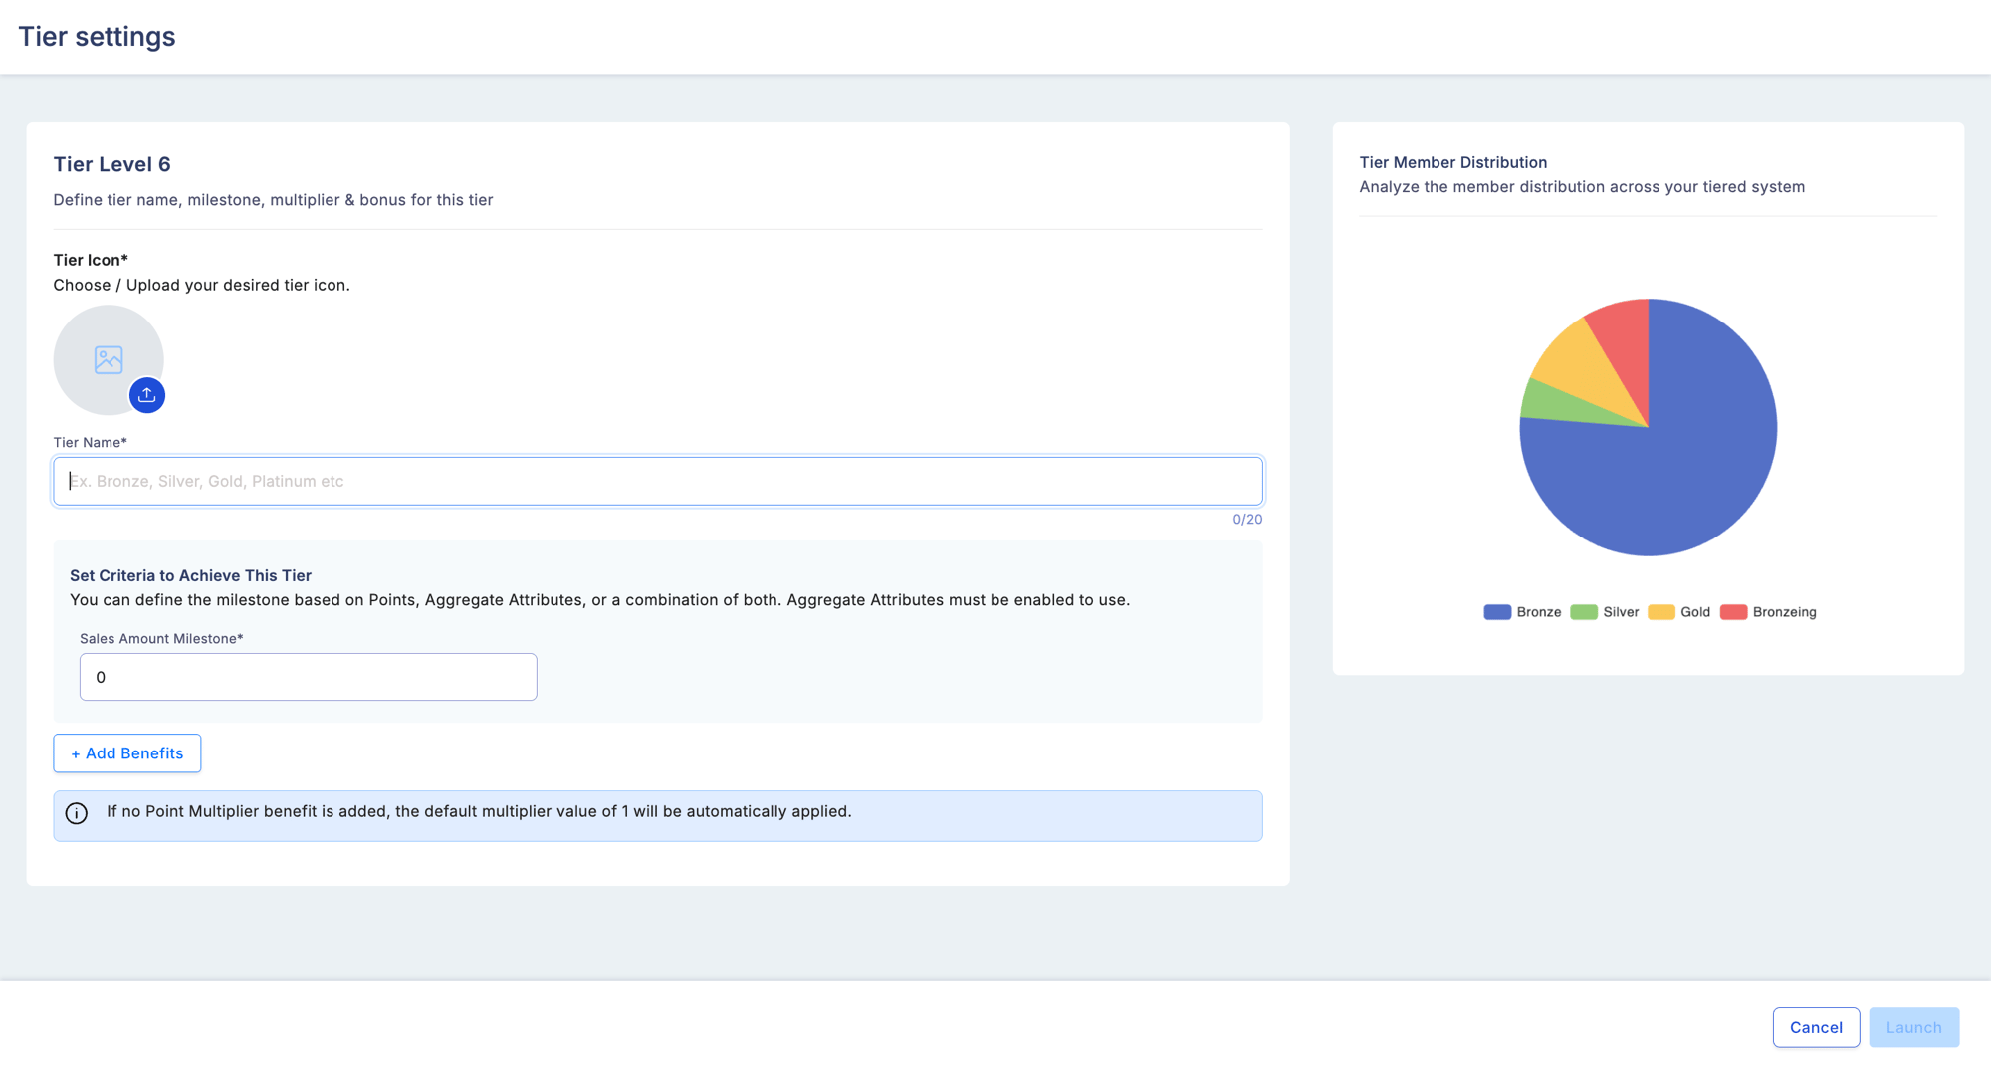The image size is (1991, 1074).
Task: Toggle Silver legend color swatch
Action: coord(1584,612)
